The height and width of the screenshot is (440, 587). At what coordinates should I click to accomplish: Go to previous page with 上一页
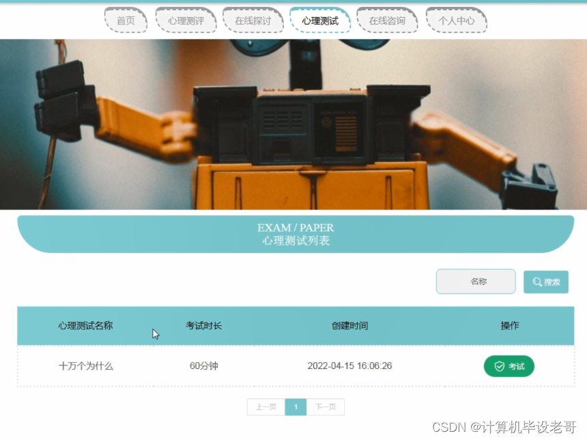pos(266,407)
